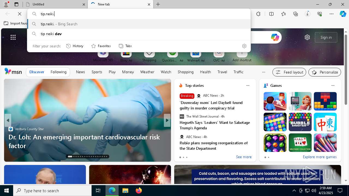The image size is (349, 196).
Task: Close the New tab tab
Action: tap(149, 4)
